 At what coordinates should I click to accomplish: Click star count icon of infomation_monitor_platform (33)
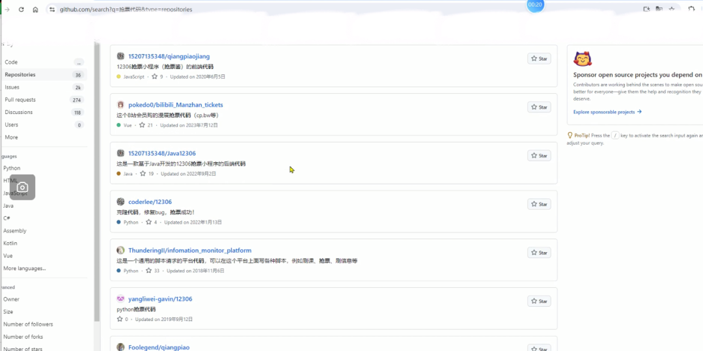(149, 271)
